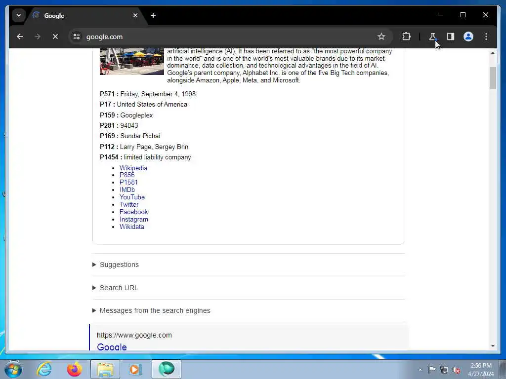Click the active browser taskbar icon
506x379 pixels.
click(x=166, y=369)
